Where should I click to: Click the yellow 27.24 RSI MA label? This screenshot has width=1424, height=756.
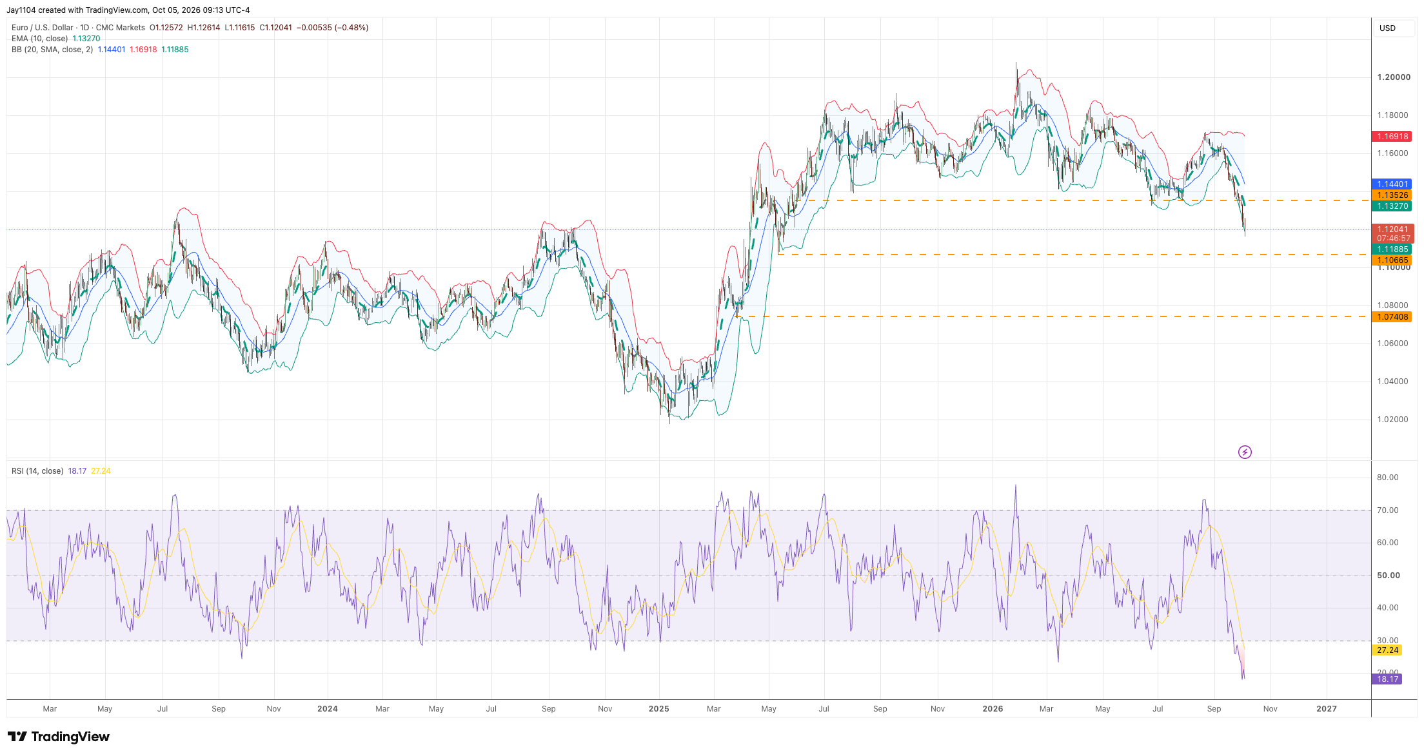click(1387, 650)
